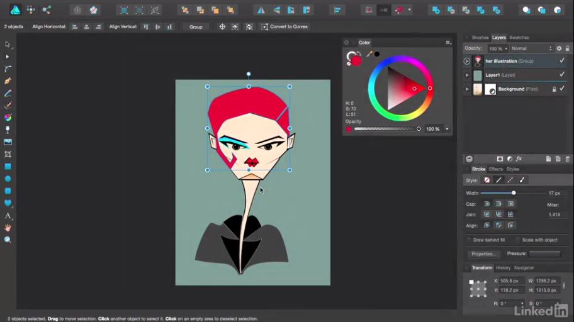This screenshot has width=574, height=322.
Task: Open the layer Opacity percentage dropdown
Action: coord(506,48)
